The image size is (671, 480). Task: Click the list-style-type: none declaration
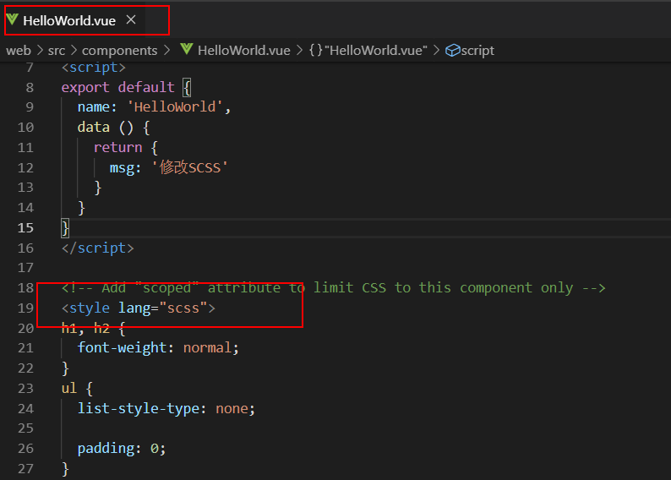[x=166, y=409]
